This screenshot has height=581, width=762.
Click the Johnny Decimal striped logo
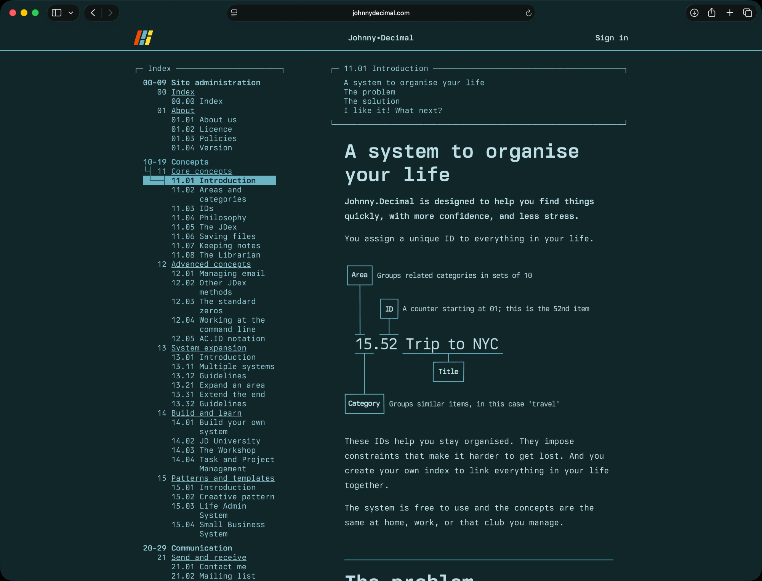pos(143,38)
